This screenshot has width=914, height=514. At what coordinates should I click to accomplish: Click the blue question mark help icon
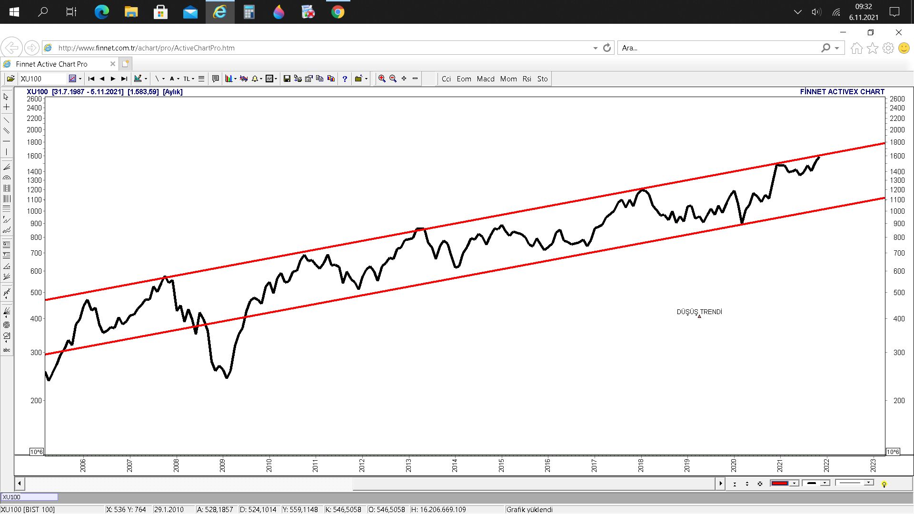coord(345,79)
